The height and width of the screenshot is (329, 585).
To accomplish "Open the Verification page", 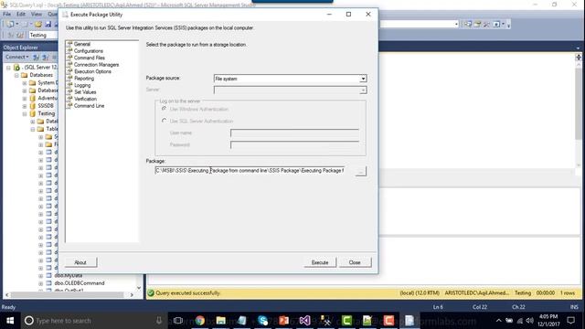I will (x=85, y=99).
